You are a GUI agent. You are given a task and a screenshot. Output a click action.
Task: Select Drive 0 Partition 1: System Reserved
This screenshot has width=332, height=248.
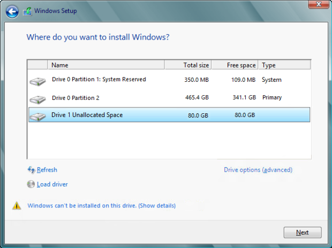[169, 80]
